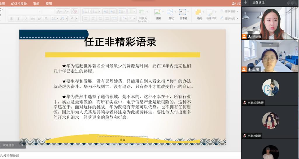The height and width of the screenshot is (159, 299).
Task: Apply bulleted list icon
Action: tap(86, 11)
